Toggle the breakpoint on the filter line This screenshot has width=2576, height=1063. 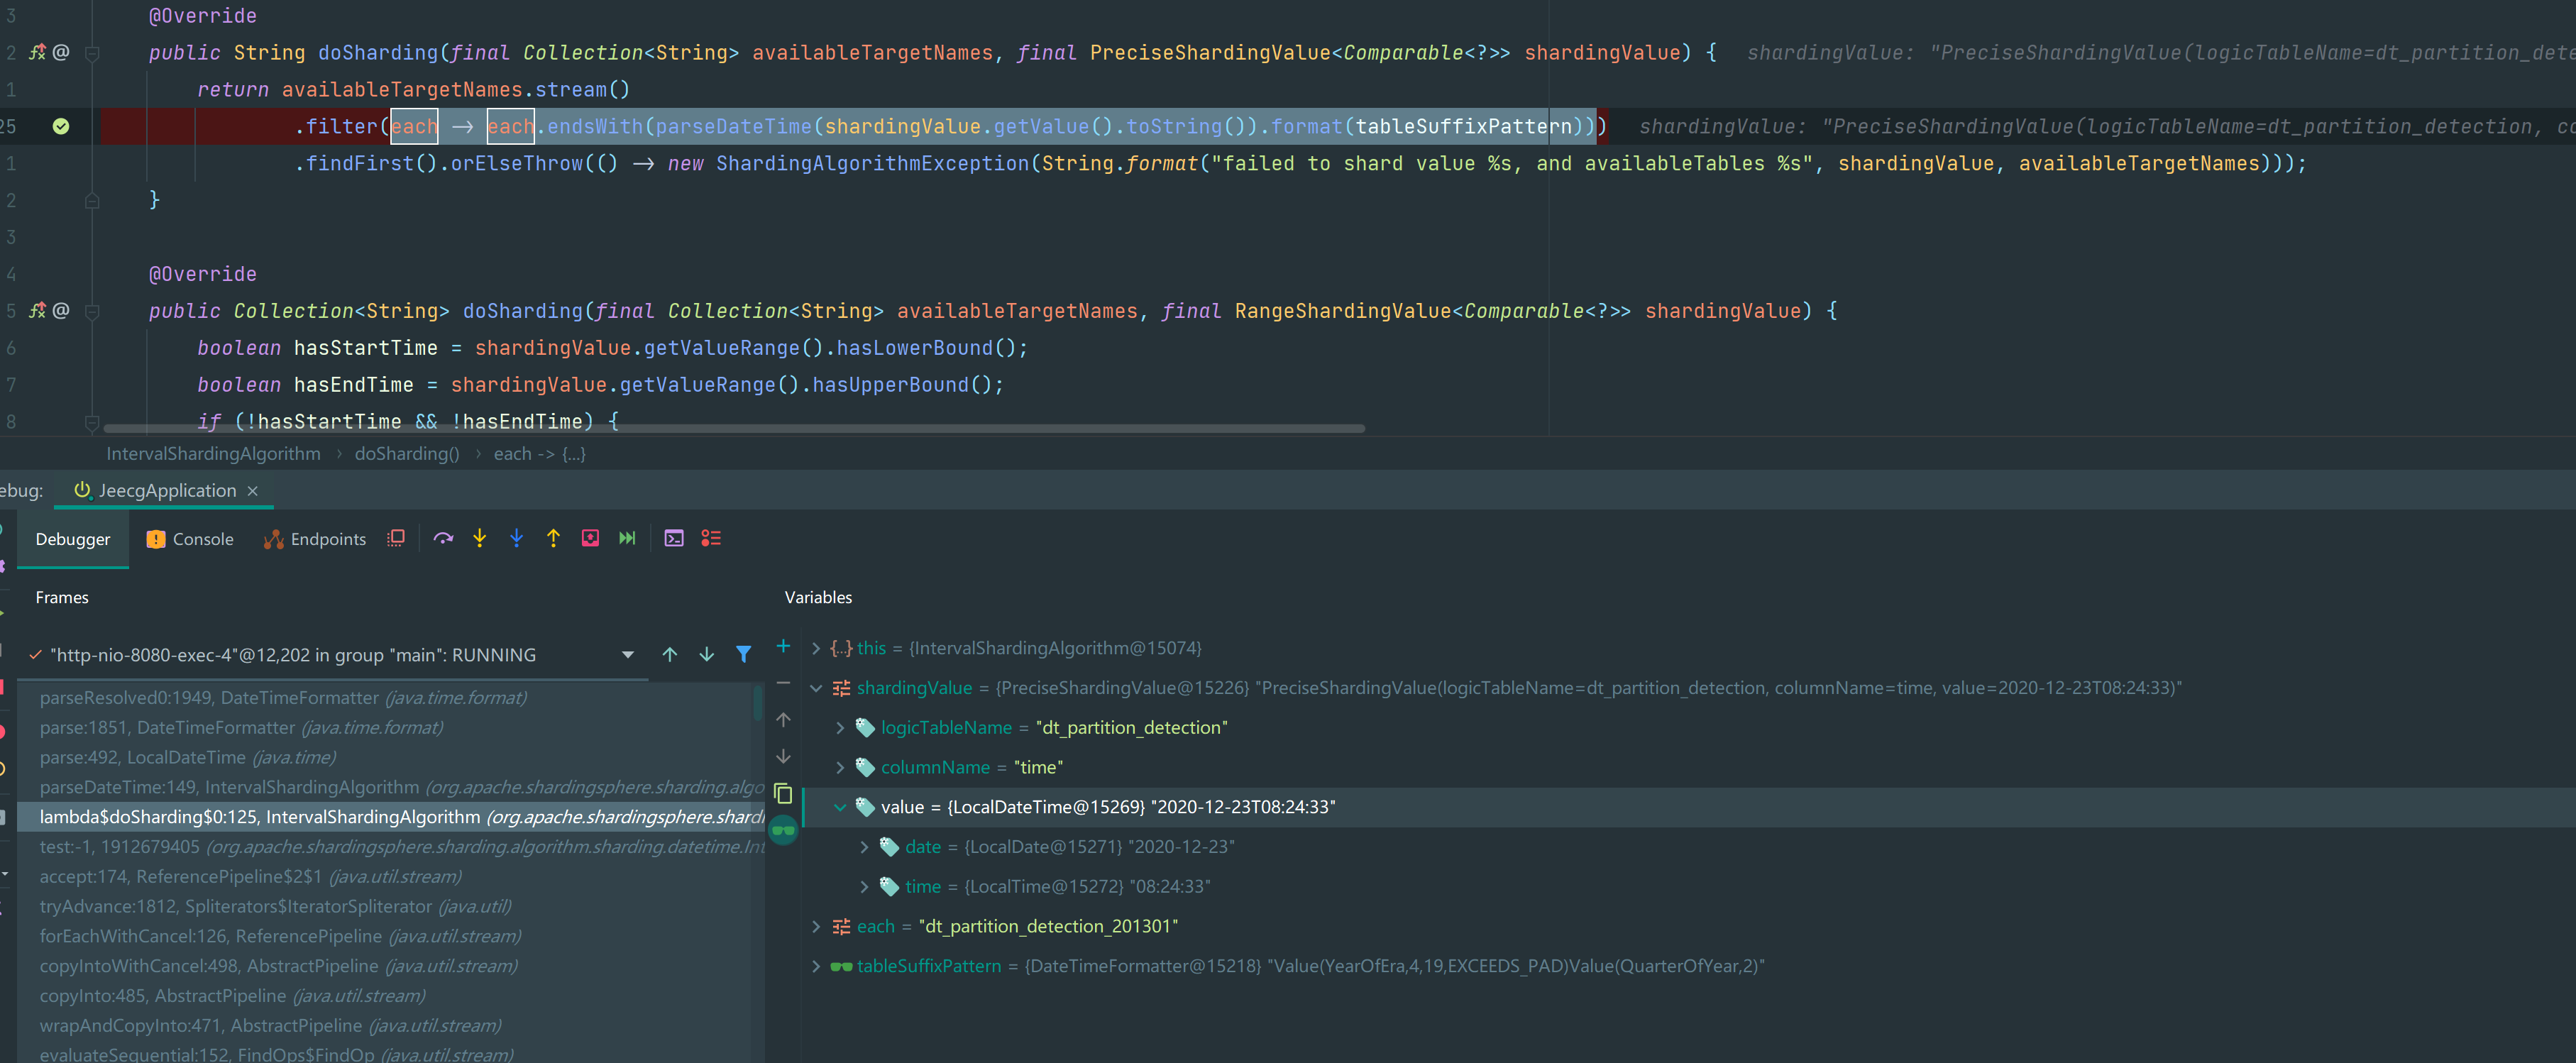coord(61,126)
